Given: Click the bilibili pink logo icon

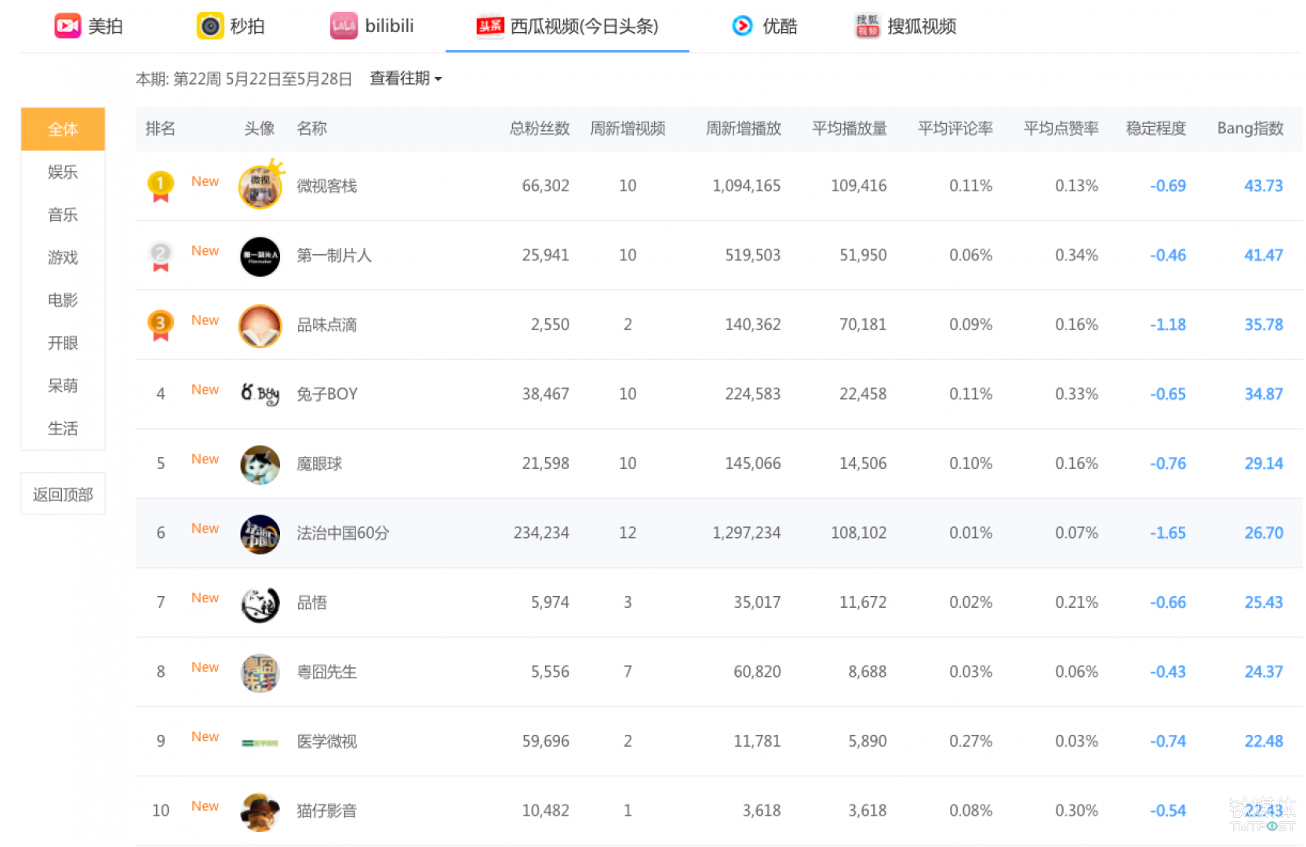Looking at the screenshot, I should coord(344,26).
